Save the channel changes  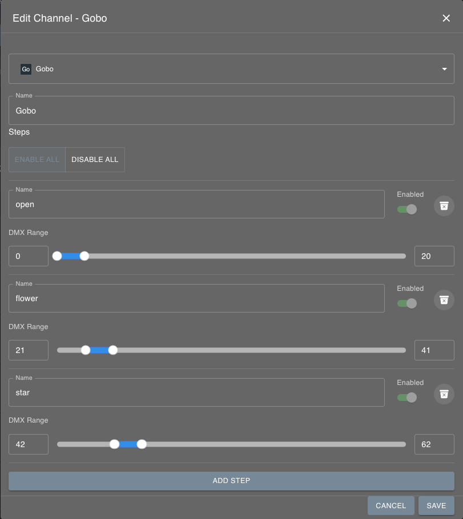pyautogui.click(x=436, y=505)
